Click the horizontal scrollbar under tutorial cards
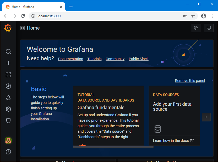The image size is (218, 162). 113,147
